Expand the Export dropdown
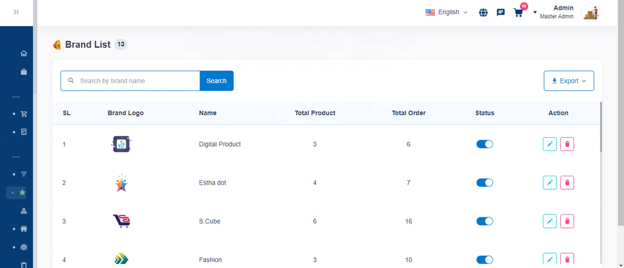Viewport: 624px width, 268px height. [569, 81]
